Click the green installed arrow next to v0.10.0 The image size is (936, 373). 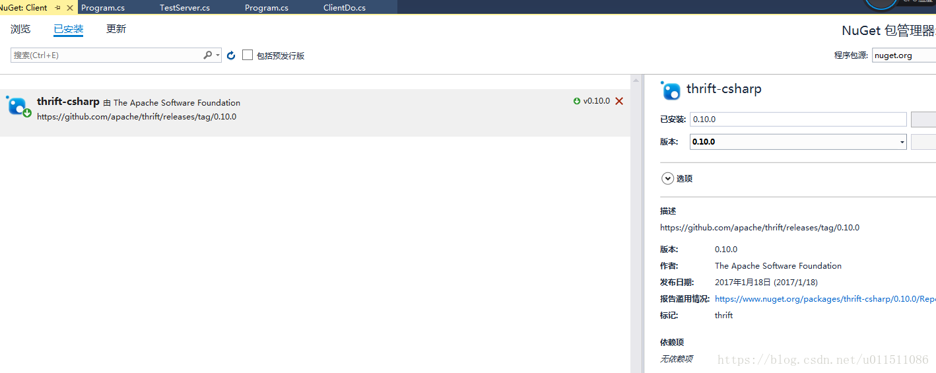[x=577, y=101]
